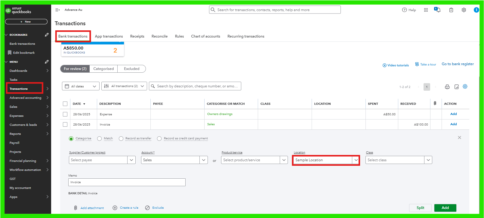Click the QuickBooks logo
Image resolution: width=484 pixels, height=218 pixels.
click(x=18, y=11)
